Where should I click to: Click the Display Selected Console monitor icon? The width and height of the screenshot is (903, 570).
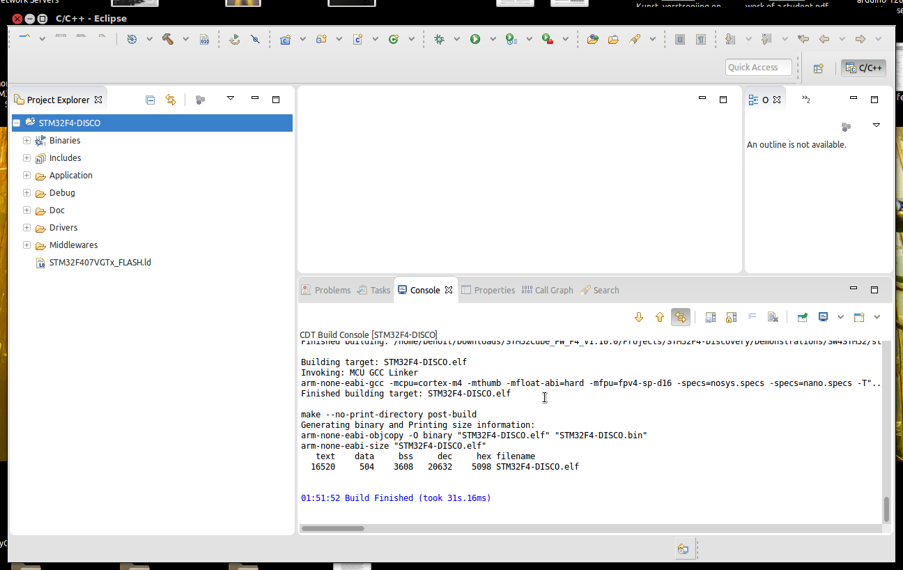[823, 317]
